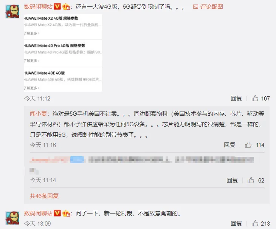The image size is (276, 229).
Task: Like the blurred reply with 62 likes
Action: point(251,180)
